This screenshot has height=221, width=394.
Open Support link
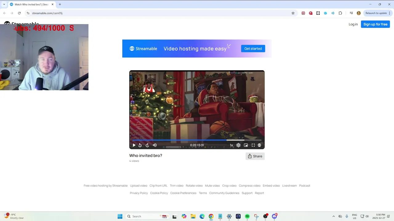[x=247, y=193]
